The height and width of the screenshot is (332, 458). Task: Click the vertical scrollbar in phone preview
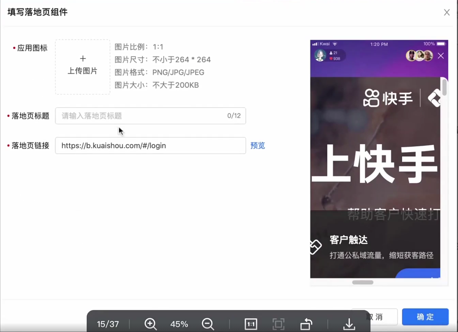click(444, 87)
